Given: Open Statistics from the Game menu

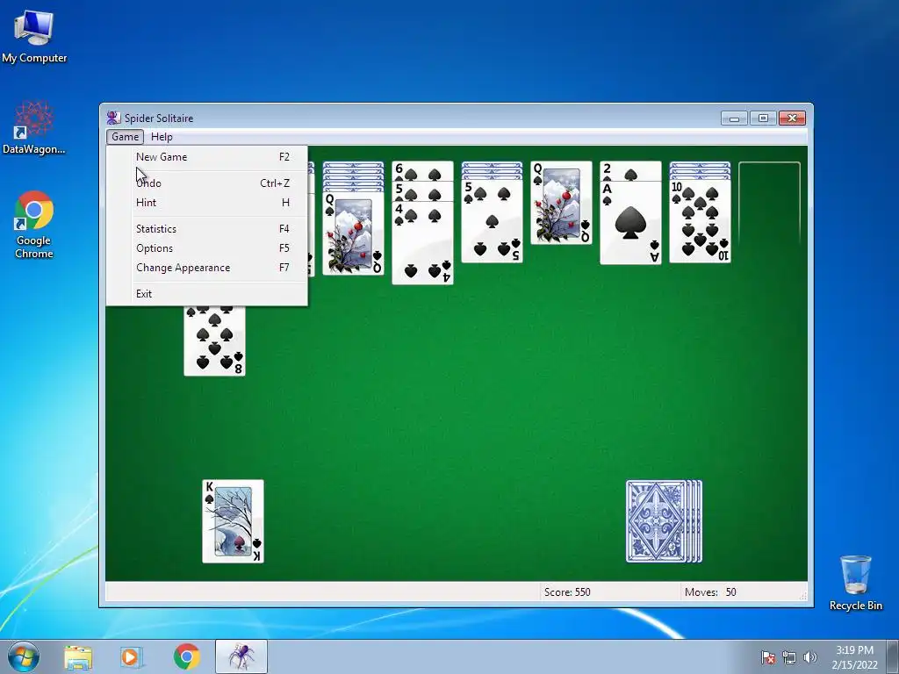Looking at the screenshot, I should tap(206, 229).
